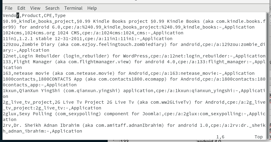Click 'com_sexypolling' text
This screenshot has height=142, width=271.
[x=78, y=114]
